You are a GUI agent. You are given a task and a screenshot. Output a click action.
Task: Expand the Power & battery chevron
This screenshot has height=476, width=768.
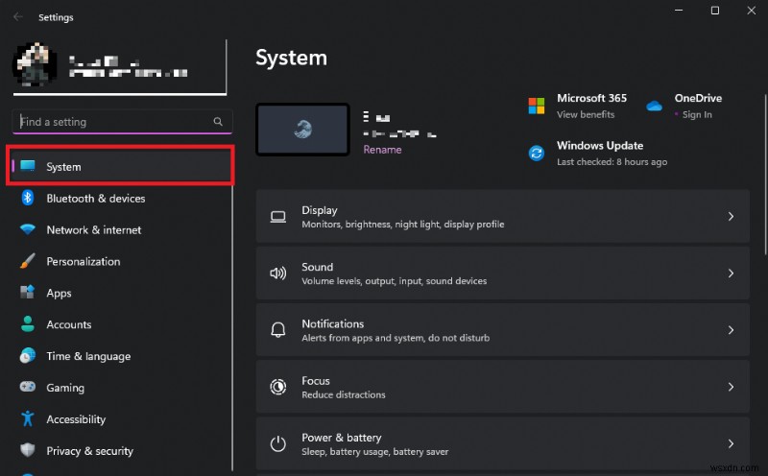[731, 443]
